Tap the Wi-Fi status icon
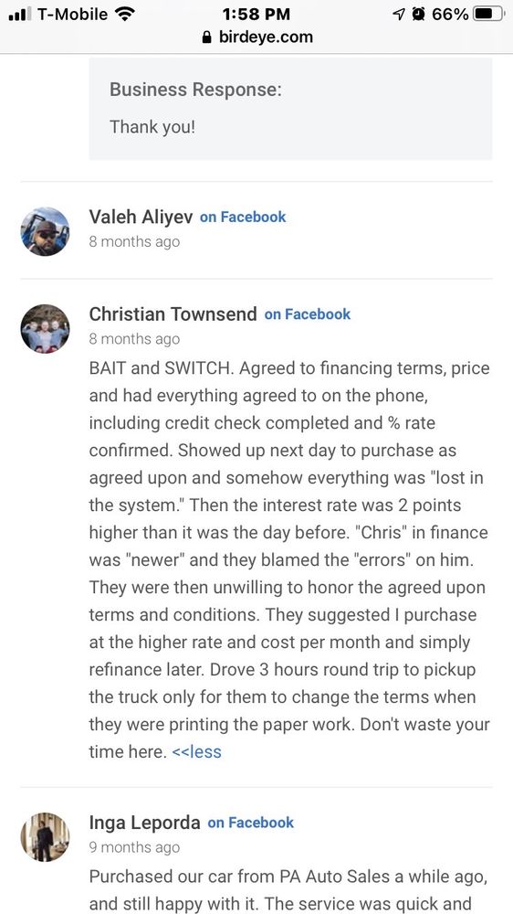This screenshot has height=914, width=513. (125, 14)
